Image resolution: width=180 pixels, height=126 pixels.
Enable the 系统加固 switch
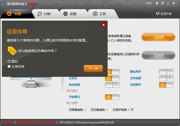(112, 85)
